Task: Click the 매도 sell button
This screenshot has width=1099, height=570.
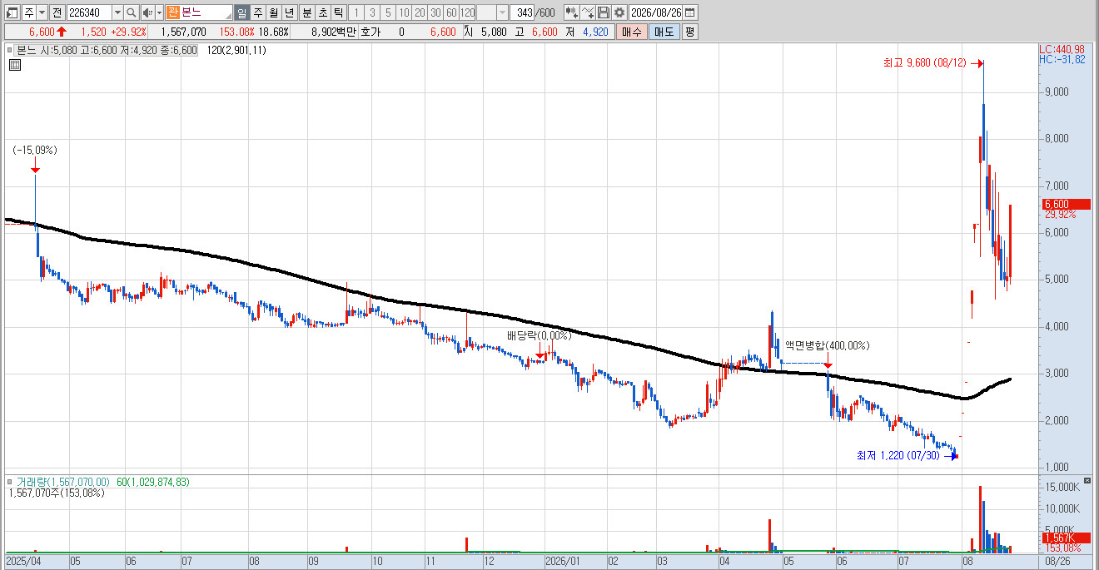Action: (x=664, y=32)
